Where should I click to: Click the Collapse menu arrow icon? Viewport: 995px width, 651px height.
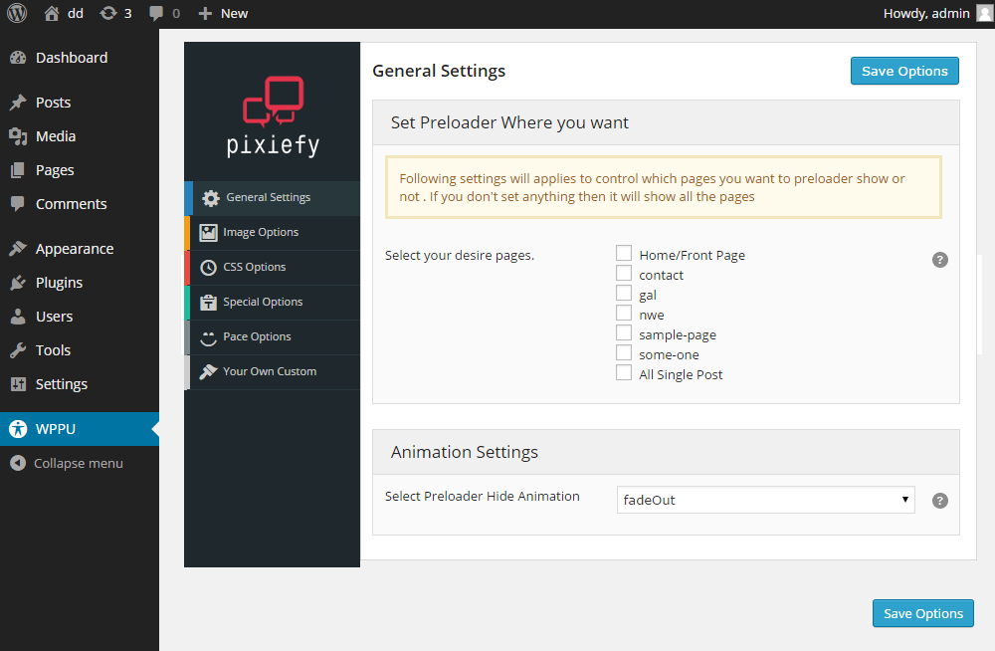pyautogui.click(x=17, y=463)
